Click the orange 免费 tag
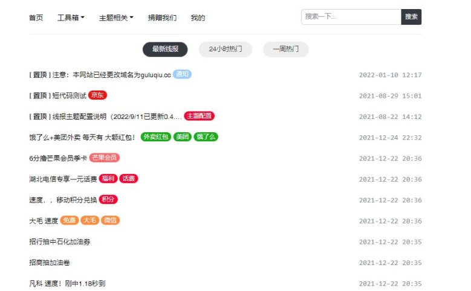 (x=70, y=220)
